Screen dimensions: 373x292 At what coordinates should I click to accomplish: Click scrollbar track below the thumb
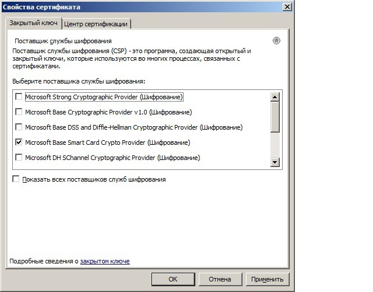pos(276,146)
